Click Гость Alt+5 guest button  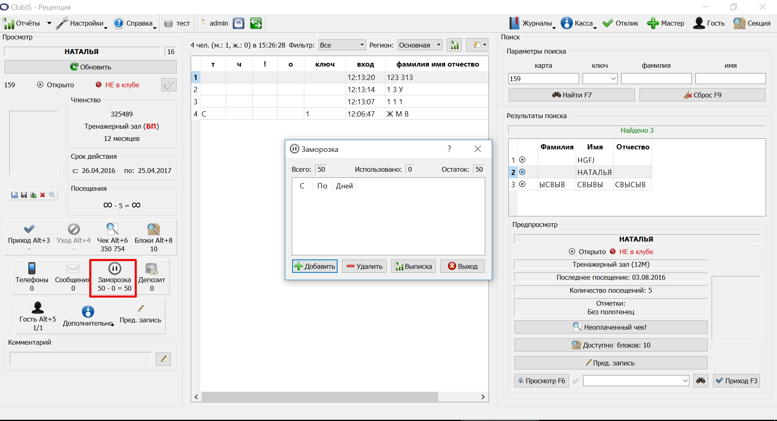tap(38, 316)
